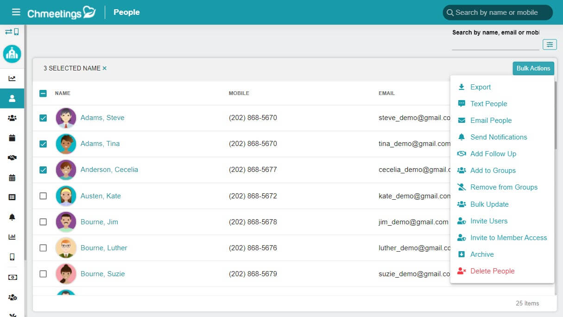This screenshot has height=317, width=563.
Task: Toggle the select-all checkbox in header
Action: coord(43,93)
